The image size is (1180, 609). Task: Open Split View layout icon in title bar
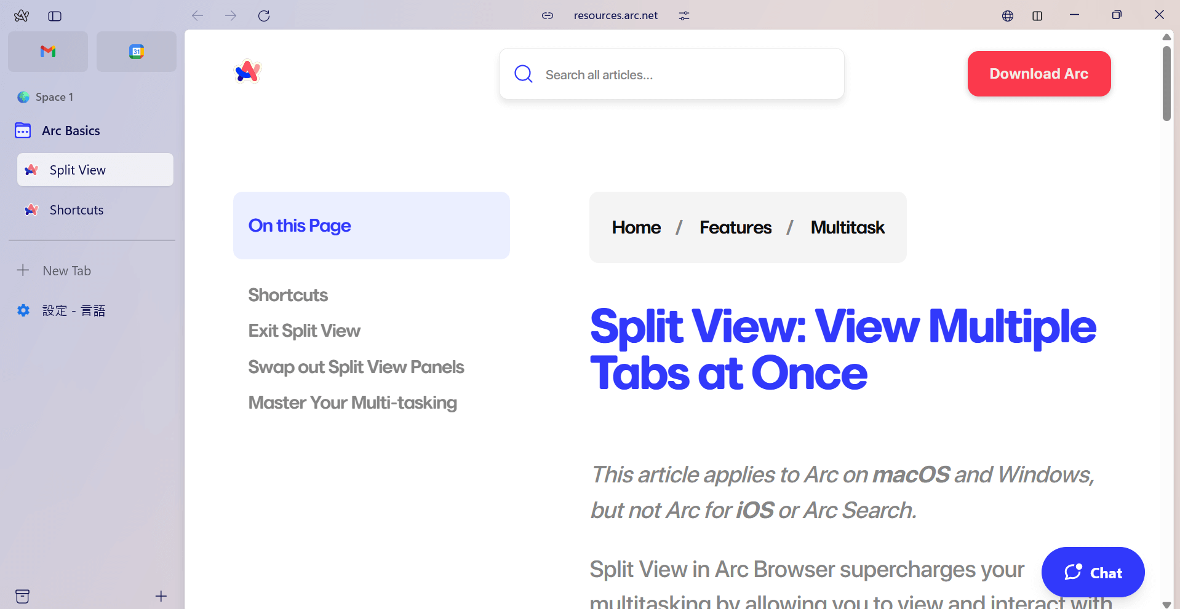click(1037, 16)
